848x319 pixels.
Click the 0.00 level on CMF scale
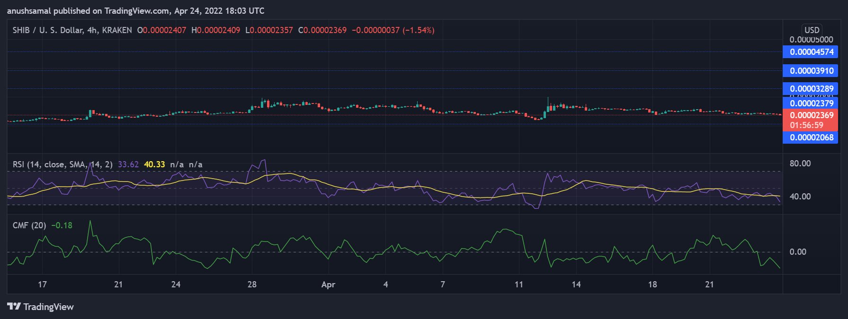coord(798,252)
